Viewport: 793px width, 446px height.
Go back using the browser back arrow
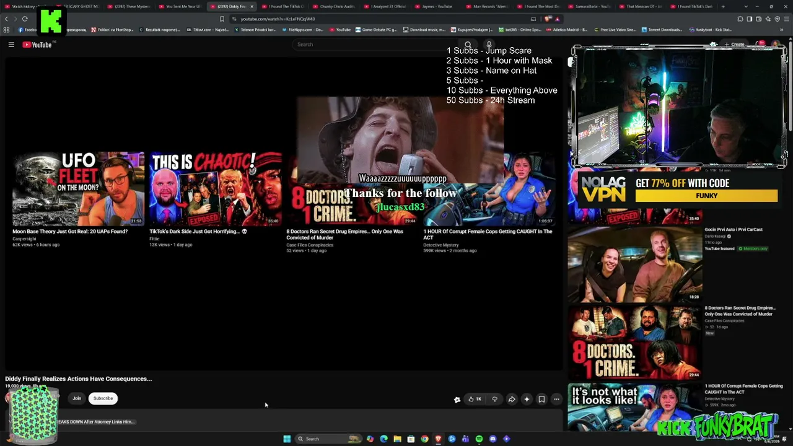click(x=7, y=19)
